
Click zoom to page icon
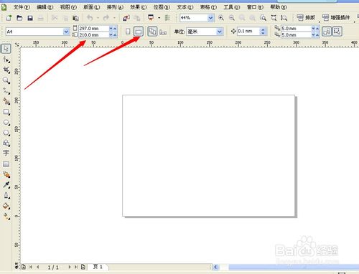point(274,18)
